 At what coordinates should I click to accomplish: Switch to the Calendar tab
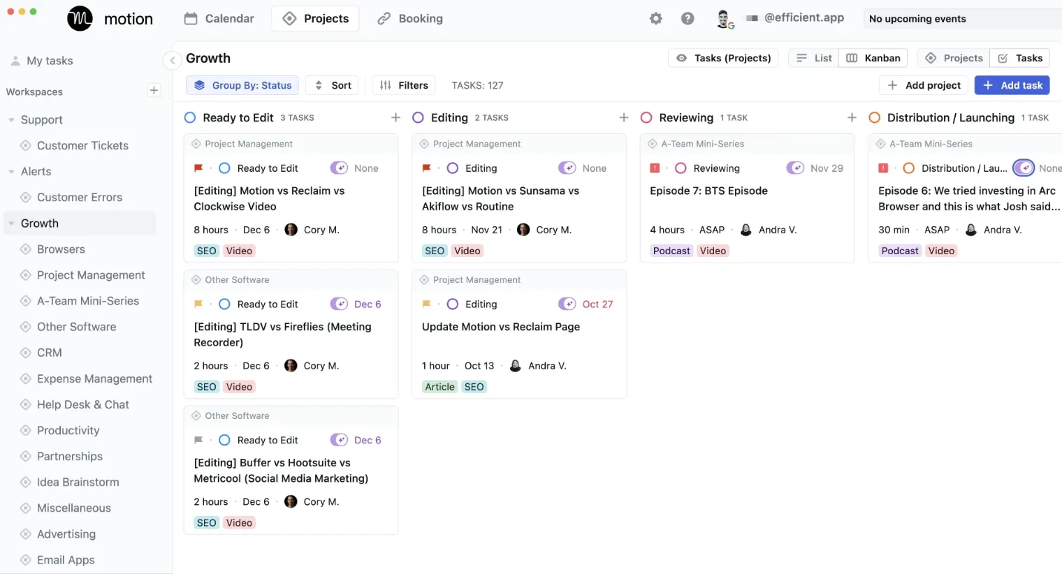click(219, 19)
